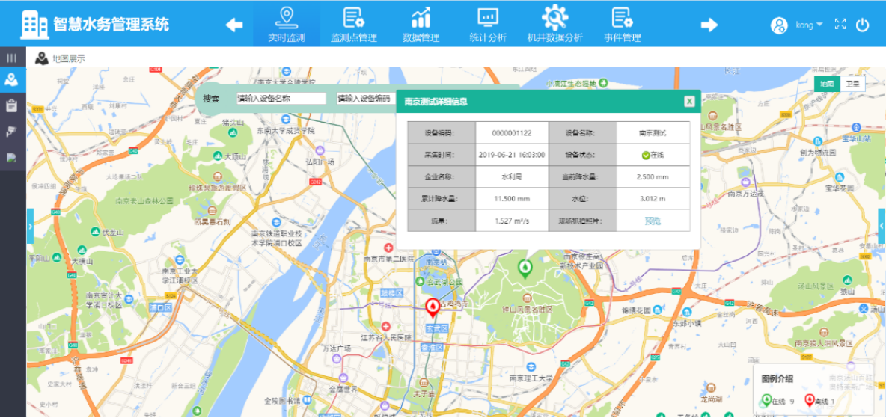Screen dimensions: 886x418
Task: Collapse sidebar using the three-bar menu icon
Action: pos(12,58)
